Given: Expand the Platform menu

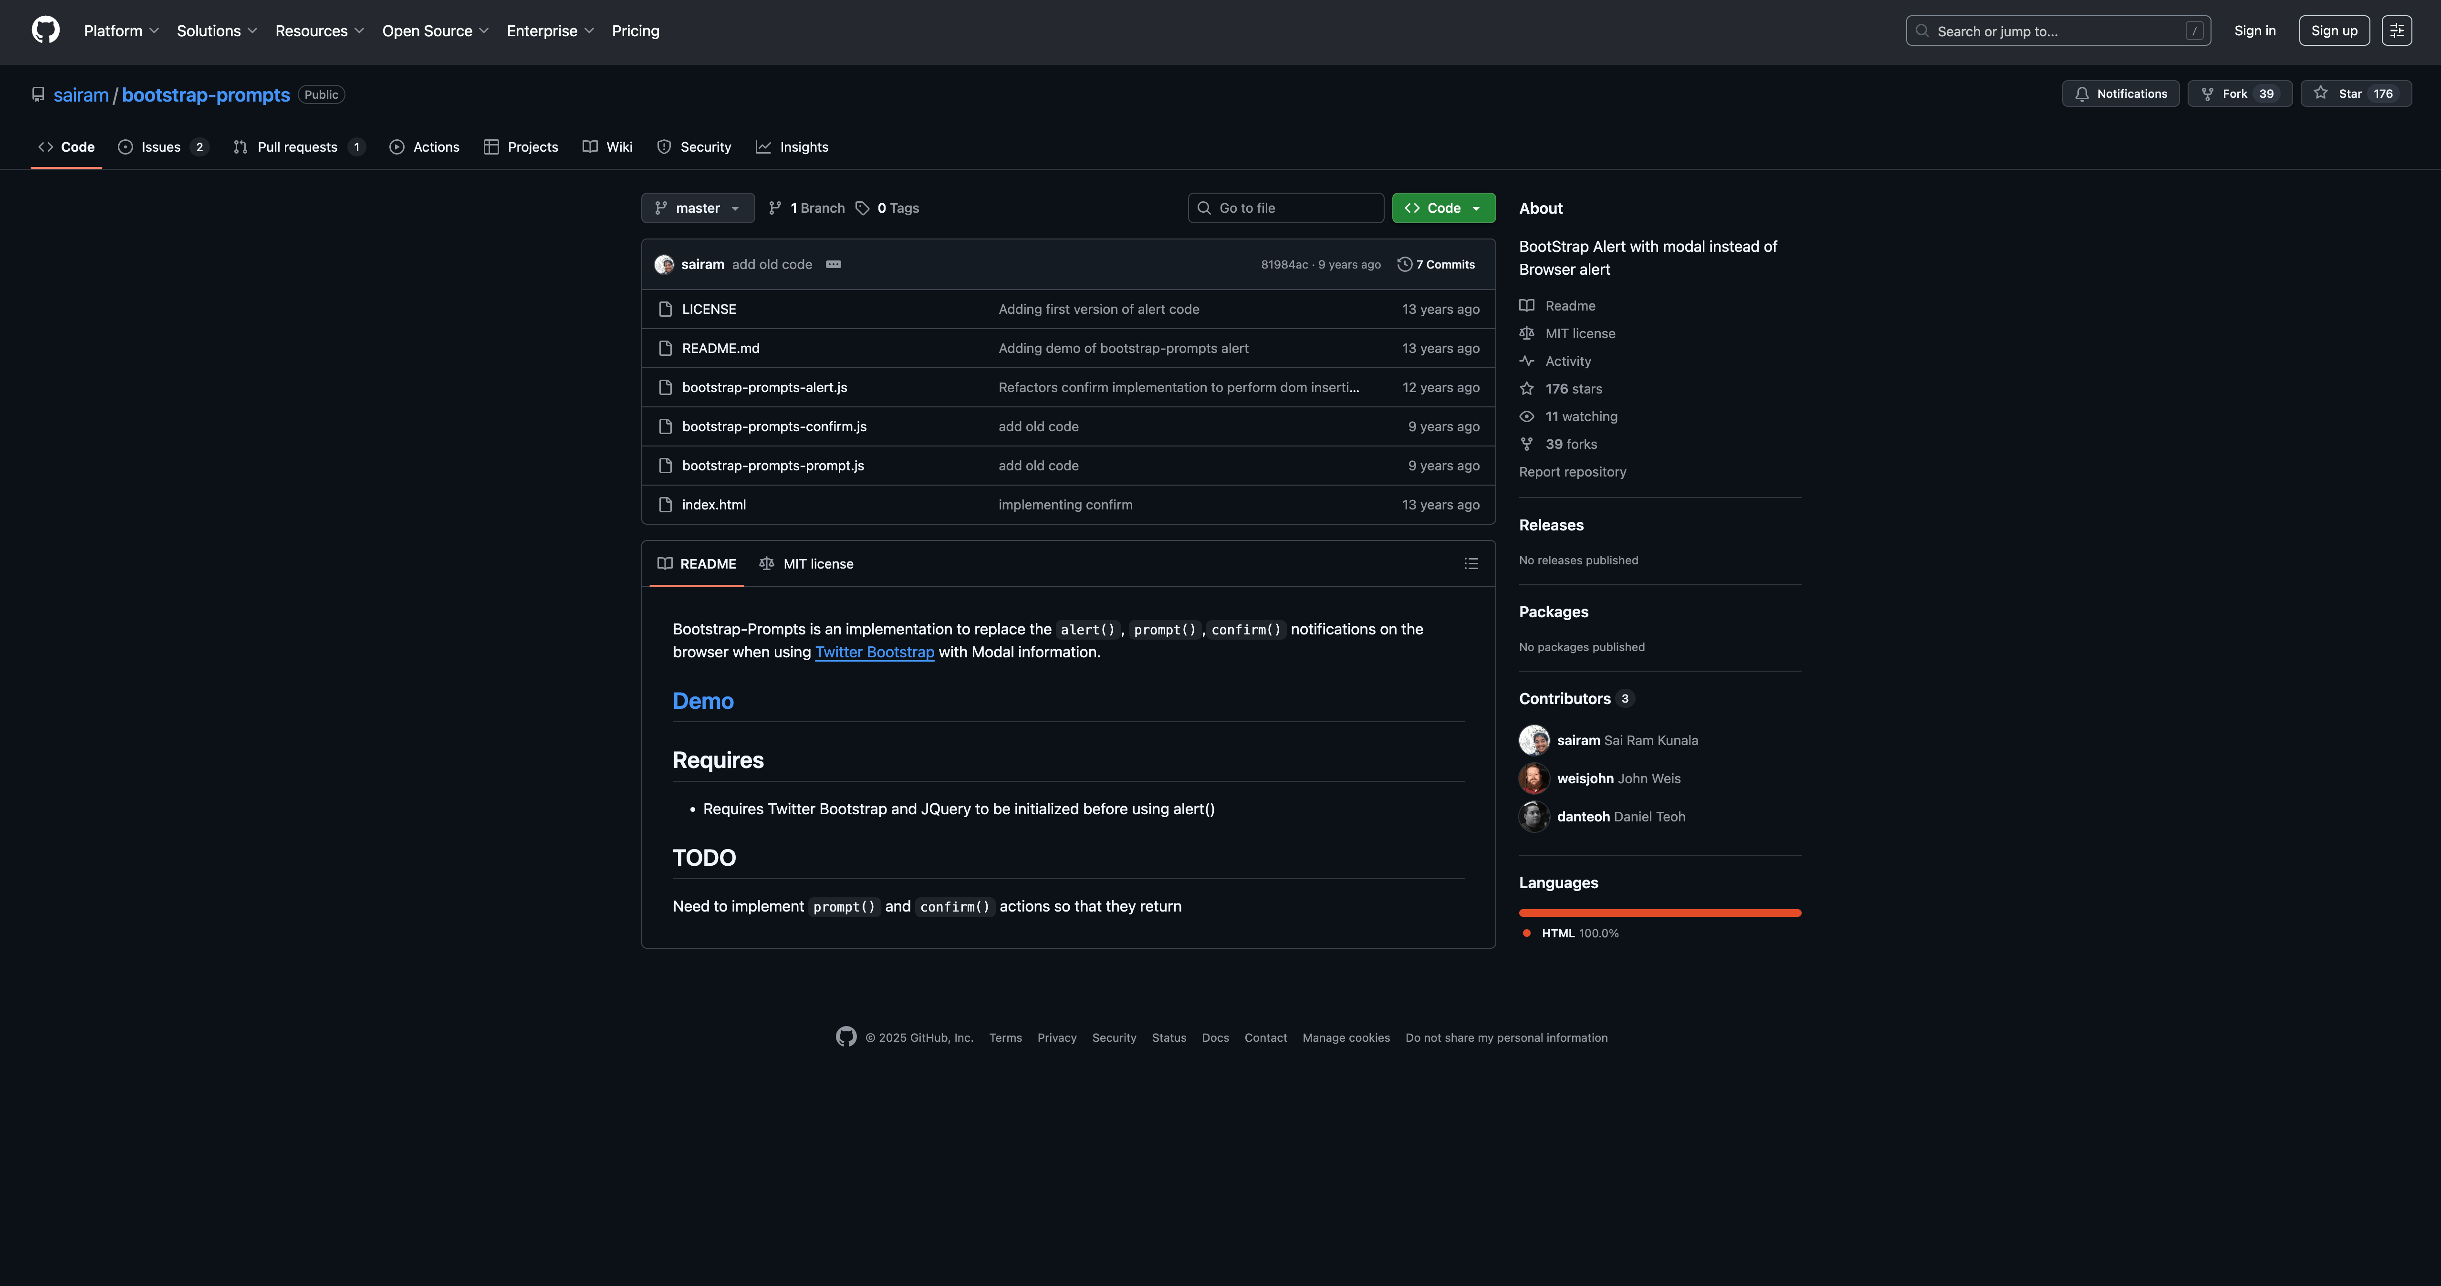Looking at the screenshot, I should [121, 31].
